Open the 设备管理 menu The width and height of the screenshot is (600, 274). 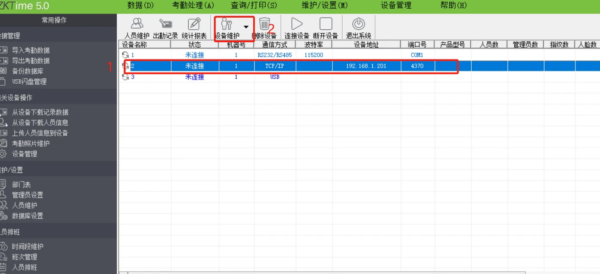click(396, 5)
